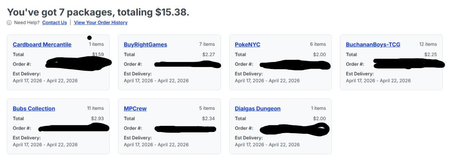Open the Dialgas Dungeon seller link

257,109
